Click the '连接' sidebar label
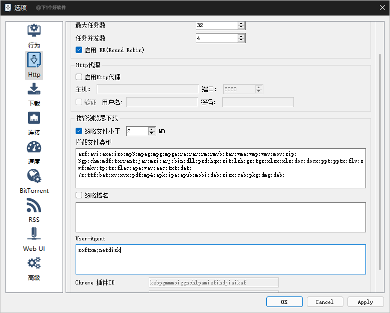Screen dimensions: 390x313 34,132
